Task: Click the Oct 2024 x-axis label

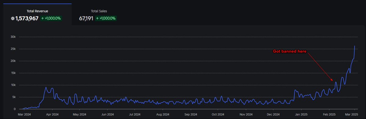Action: (218, 115)
